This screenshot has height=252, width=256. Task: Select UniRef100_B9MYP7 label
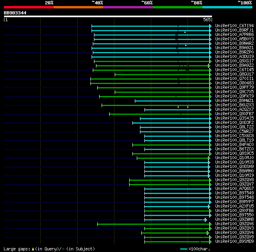[234, 202]
